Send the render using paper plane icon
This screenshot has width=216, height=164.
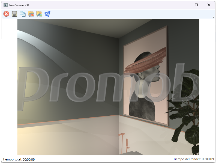click(x=47, y=14)
